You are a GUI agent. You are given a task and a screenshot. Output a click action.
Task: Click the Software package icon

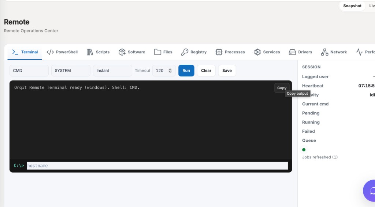coord(122,52)
